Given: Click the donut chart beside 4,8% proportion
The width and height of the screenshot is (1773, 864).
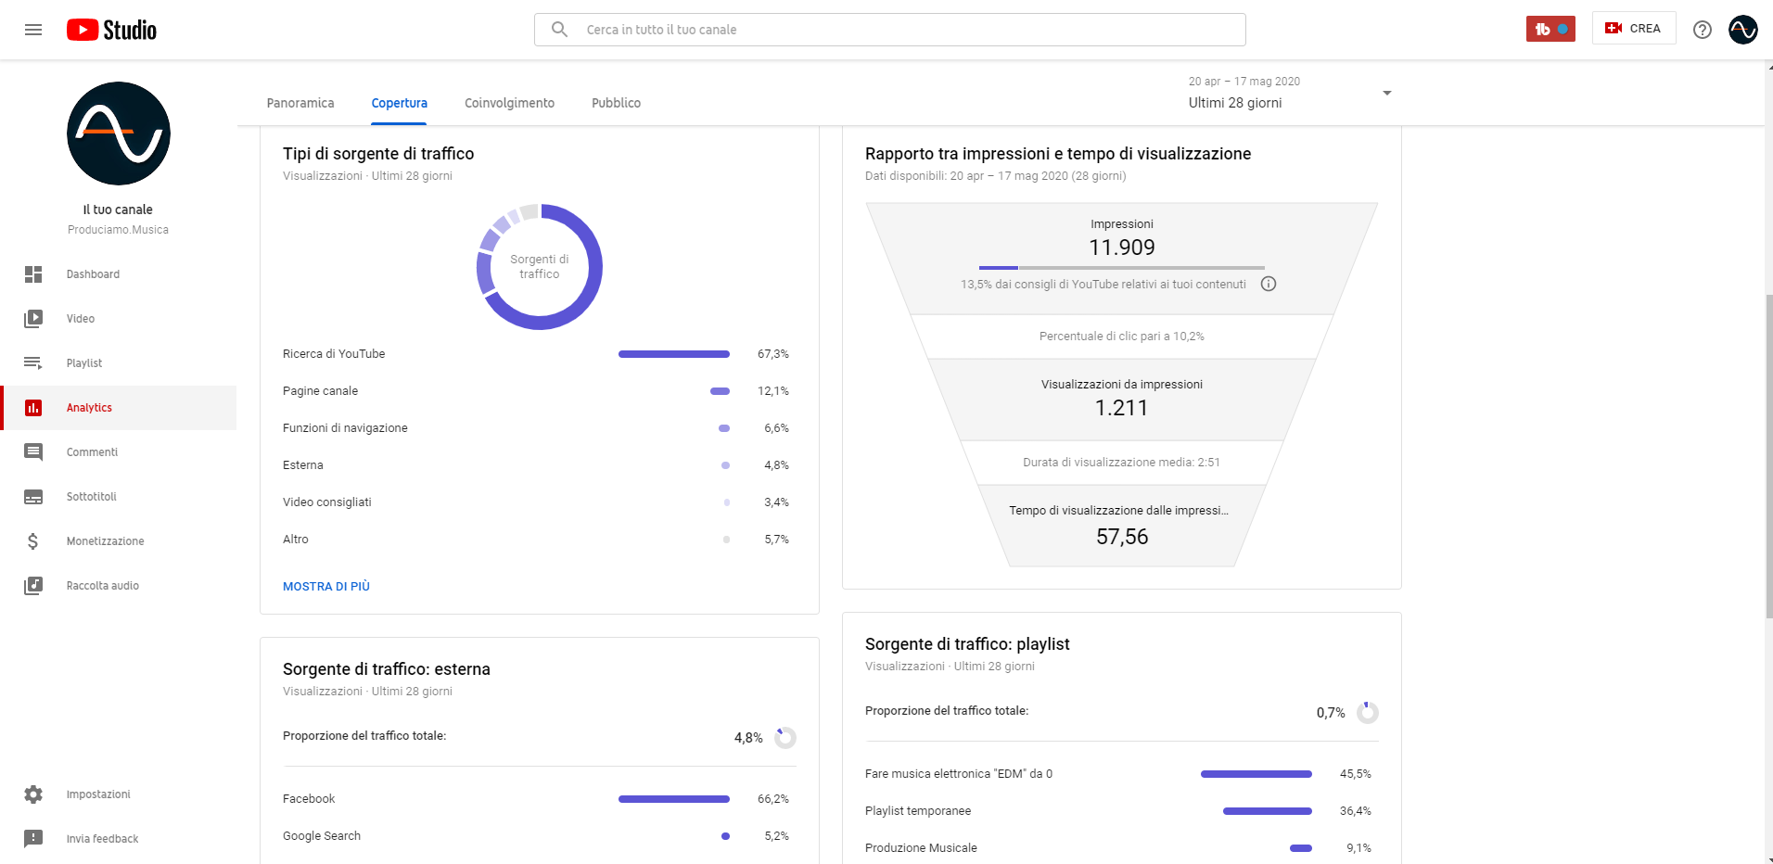Looking at the screenshot, I should coord(785,738).
